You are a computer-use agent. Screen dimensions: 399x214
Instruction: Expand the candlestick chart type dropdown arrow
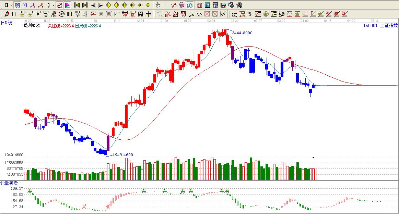tap(54, 5)
